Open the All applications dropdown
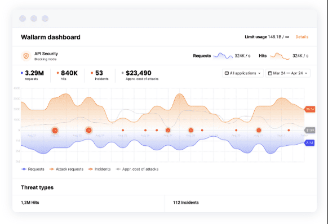328x224 pixels. 243,73
